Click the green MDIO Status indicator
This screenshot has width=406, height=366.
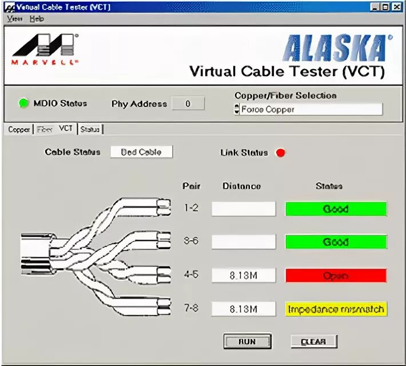(23, 103)
